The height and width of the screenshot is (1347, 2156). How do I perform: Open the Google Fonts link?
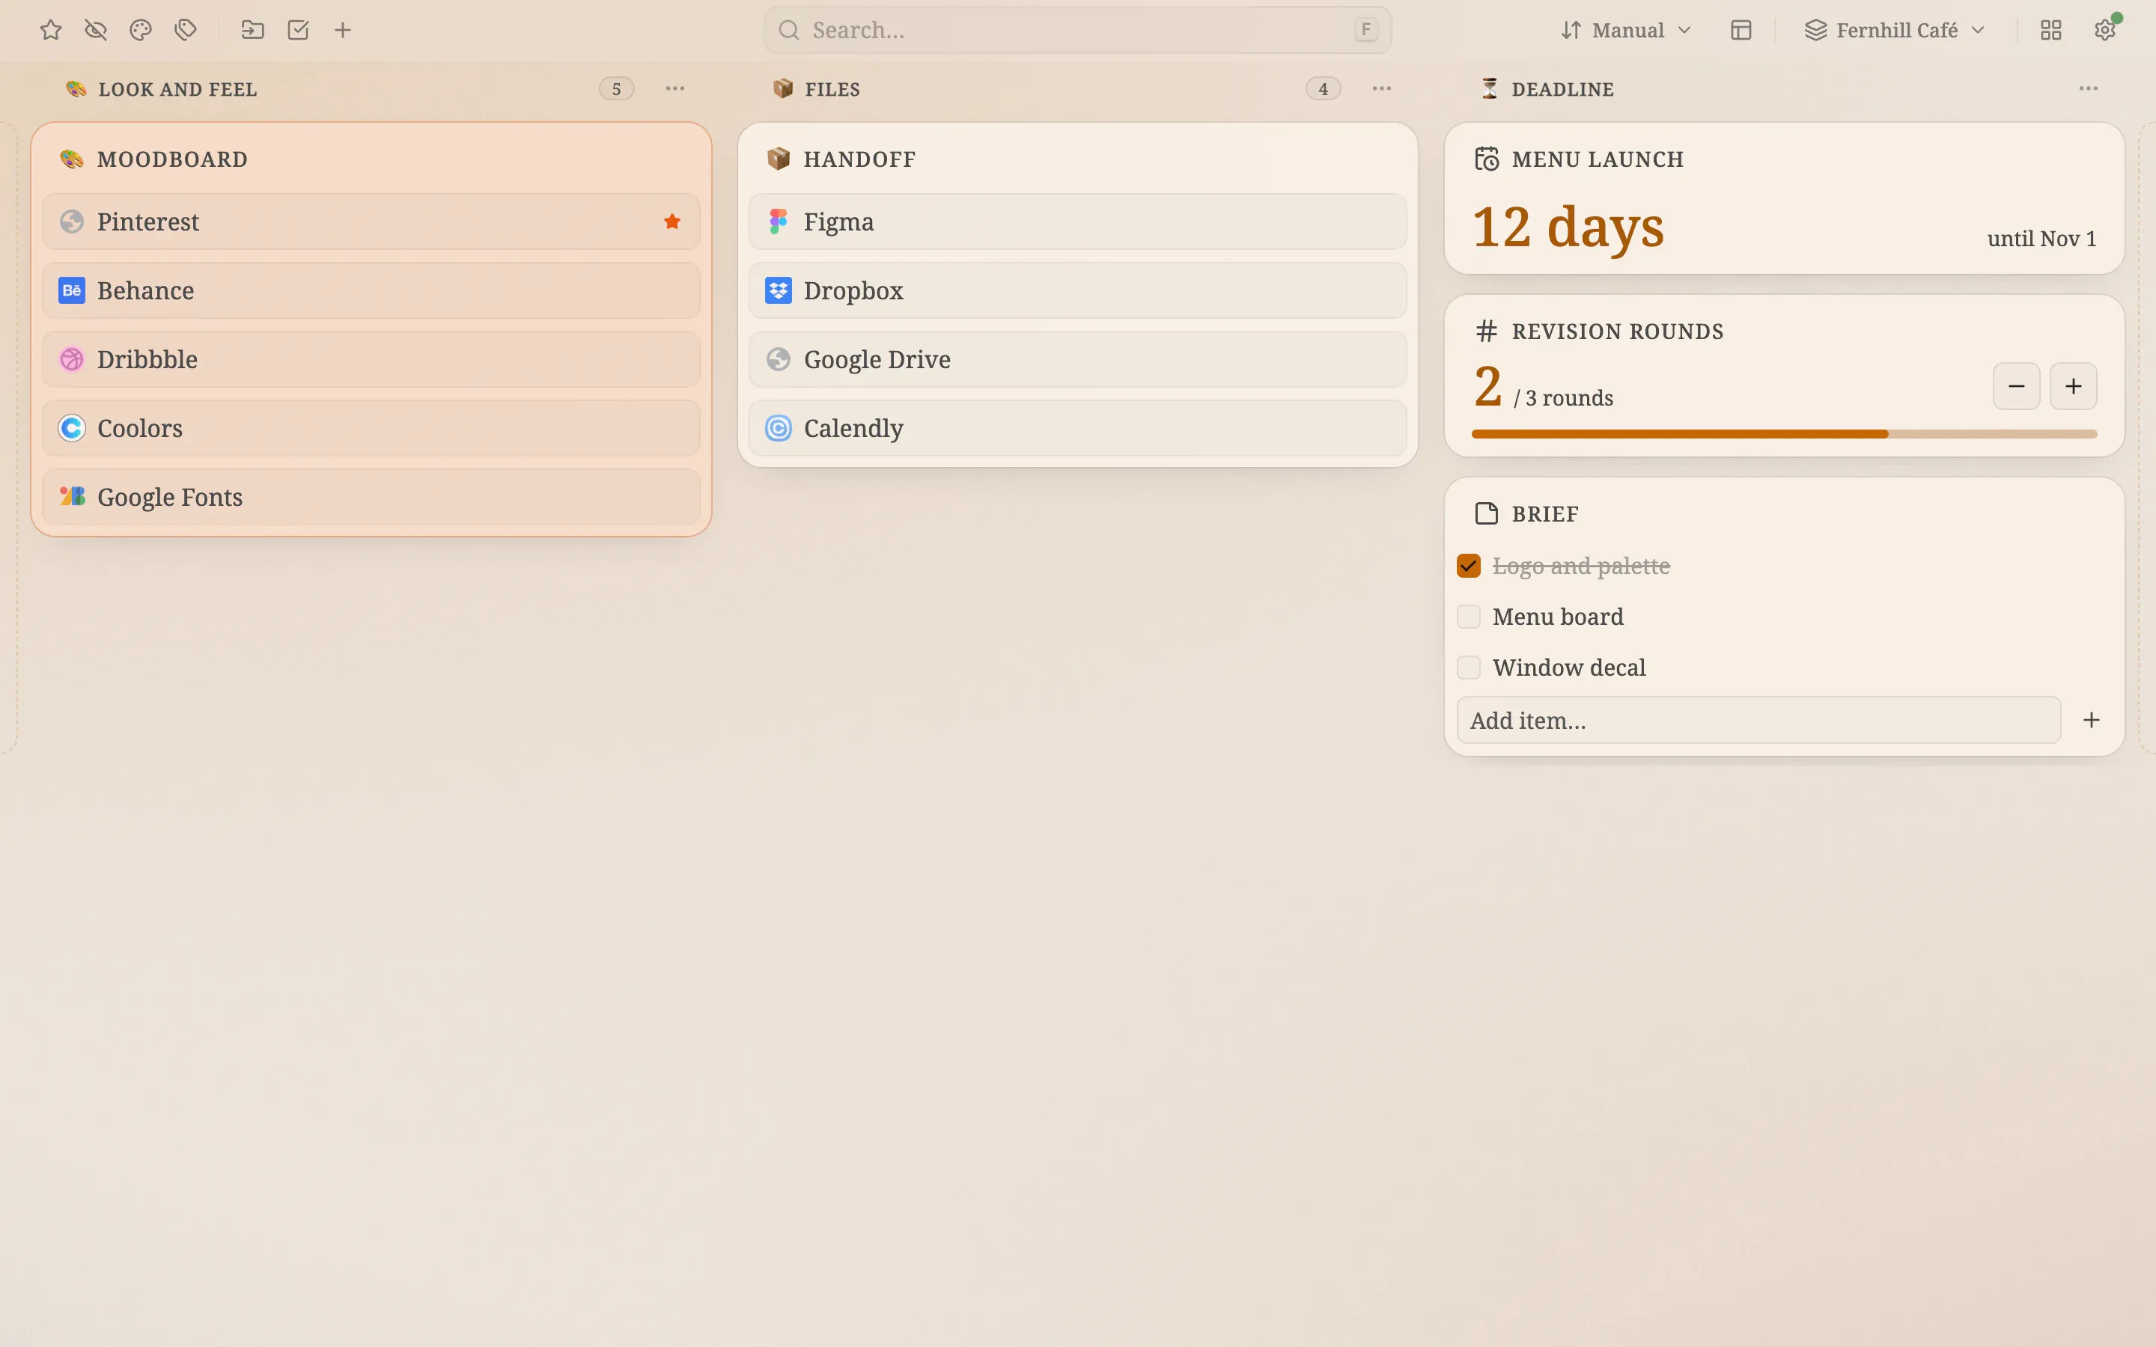click(371, 496)
